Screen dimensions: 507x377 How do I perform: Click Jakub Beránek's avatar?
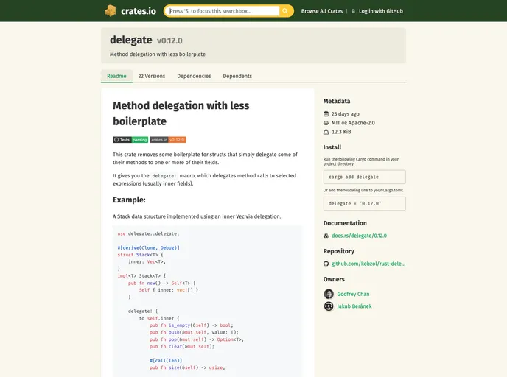coord(329,306)
